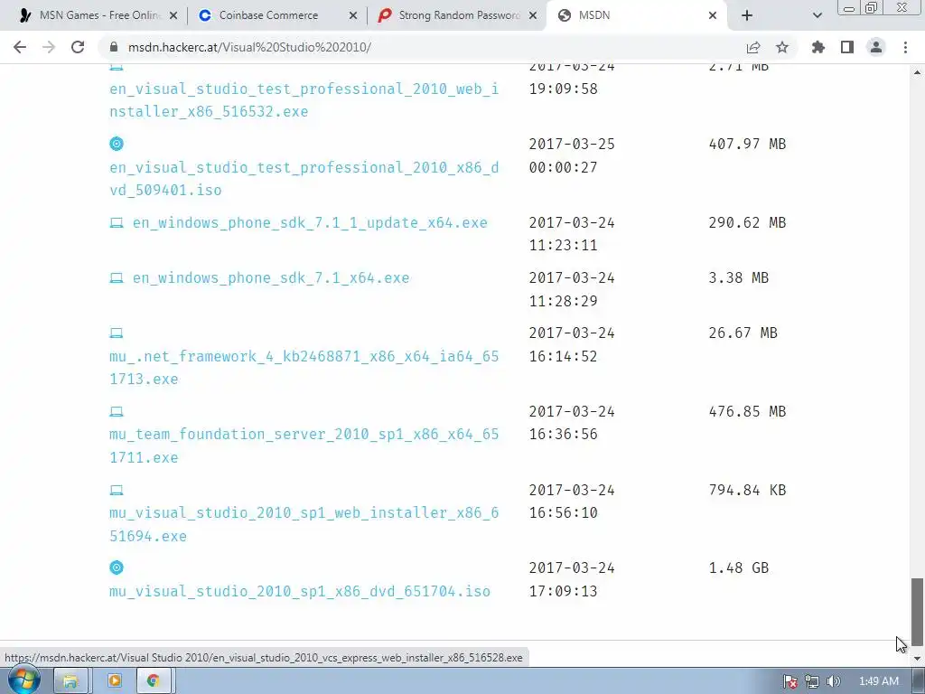Viewport: 925px width, 694px height.
Task: Download test professional 2010 x86 dvd iso
Action: pos(304,179)
